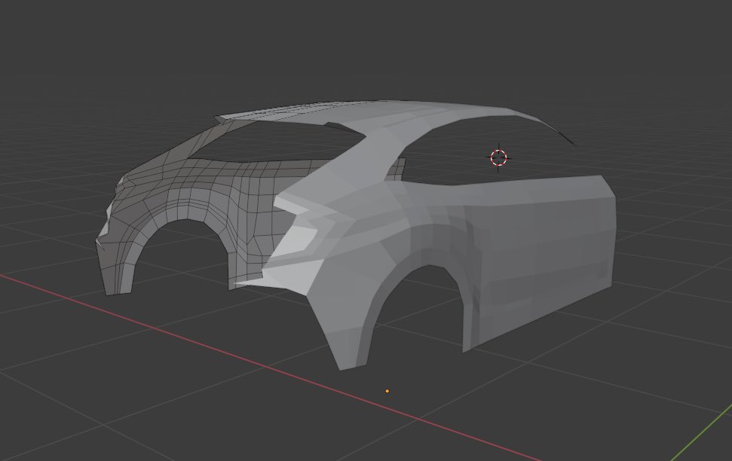Click the red-white 3D cursor
The height and width of the screenshot is (461, 732).
point(498,157)
